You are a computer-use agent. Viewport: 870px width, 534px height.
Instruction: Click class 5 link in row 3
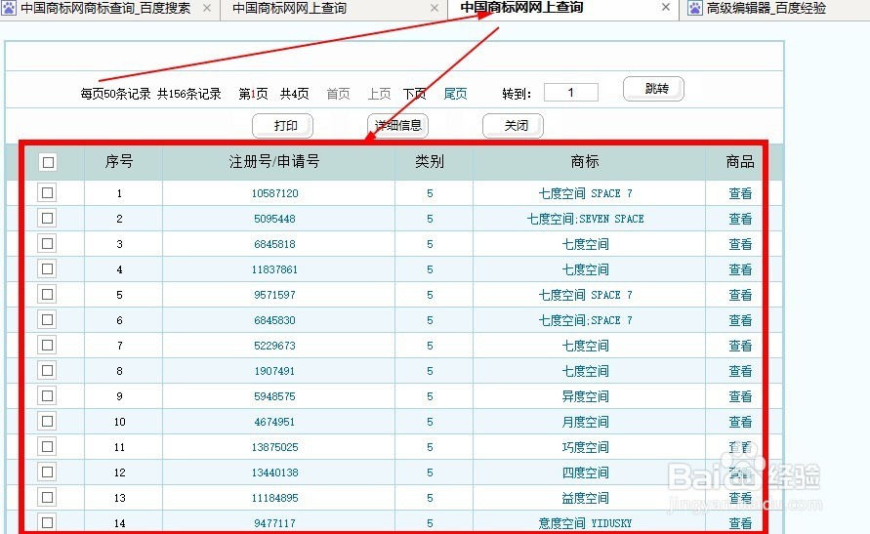tap(430, 244)
